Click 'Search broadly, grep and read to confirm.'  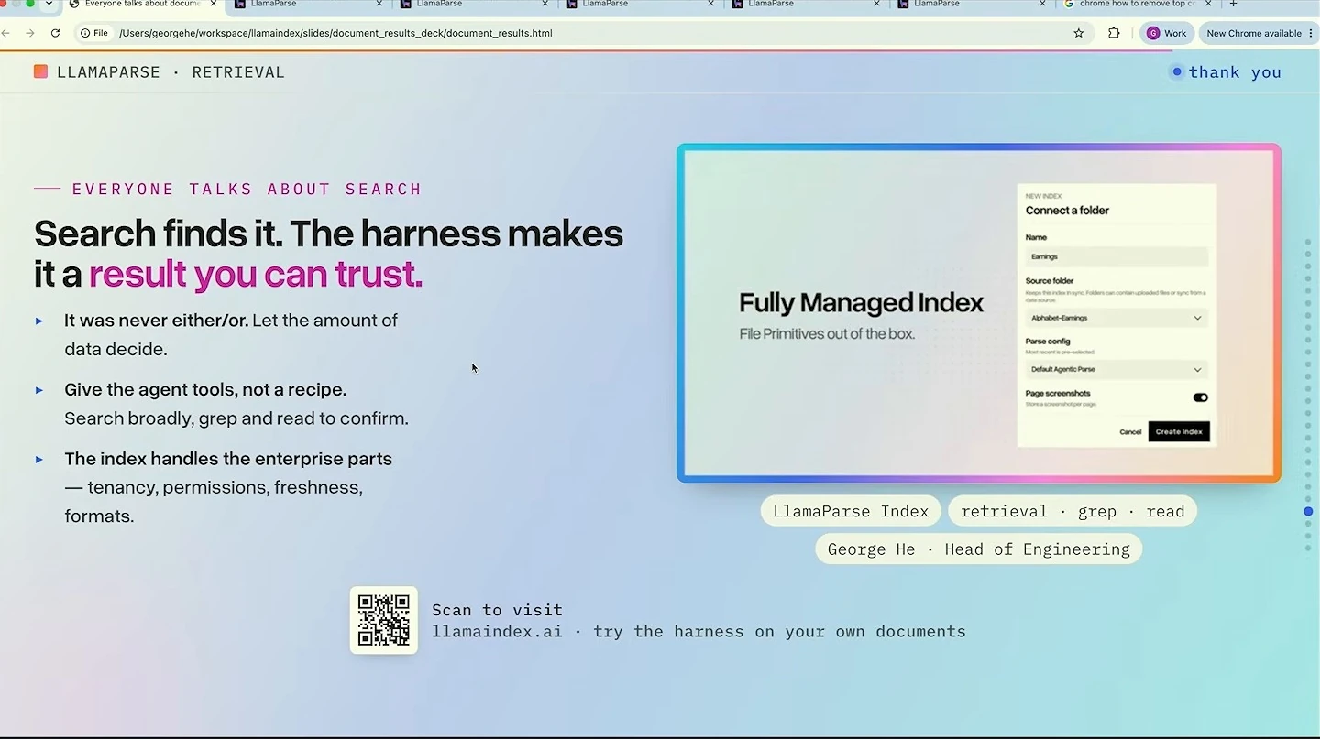pyautogui.click(x=236, y=418)
